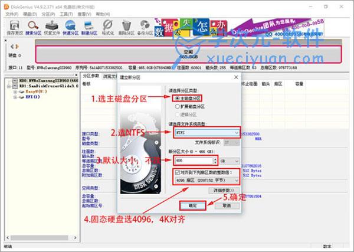Select the 扩展磁盘分区 extended partition radio
This screenshot has height=252, width=354.
pyautogui.click(x=177, y=106)
